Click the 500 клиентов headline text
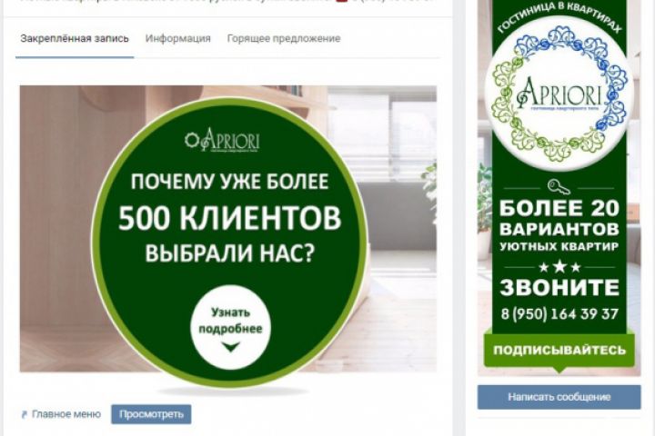Viewport: 655px width, 436px height. click(230, 217)
